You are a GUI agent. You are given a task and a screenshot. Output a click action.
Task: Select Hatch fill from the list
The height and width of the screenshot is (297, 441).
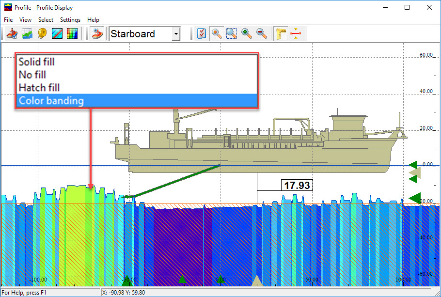(x=39, y=88)
